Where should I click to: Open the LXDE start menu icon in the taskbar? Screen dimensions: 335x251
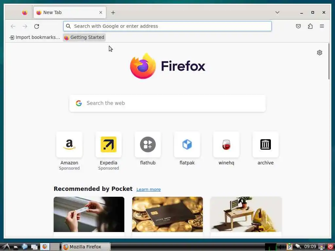pos(6,247)
